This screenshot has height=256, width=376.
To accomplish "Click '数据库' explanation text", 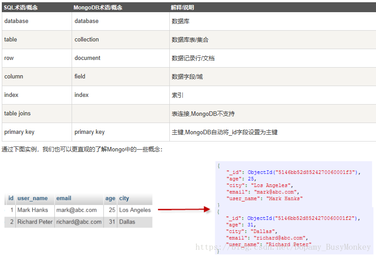I will (181, 21).
